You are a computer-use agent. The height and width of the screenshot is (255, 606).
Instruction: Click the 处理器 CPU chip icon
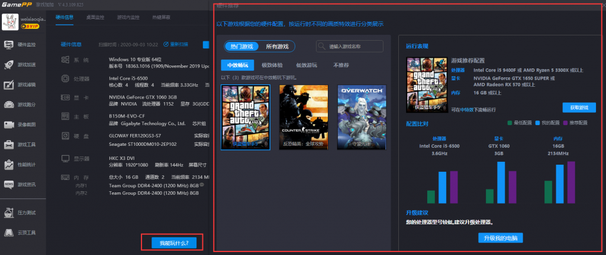click(x=66, y=79)
